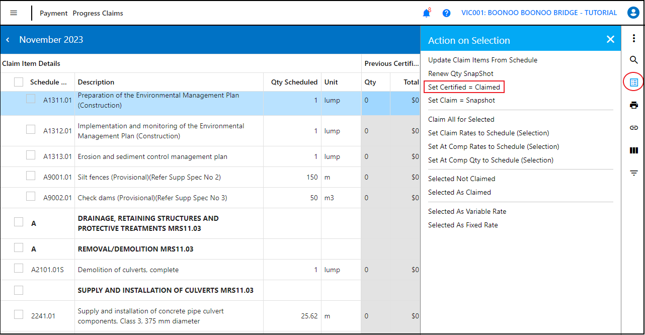Image resolution: width=645 pixels, height=335 pixels.
Task: Click the search magnifier icon in sidebar
Action: [634, 60]
